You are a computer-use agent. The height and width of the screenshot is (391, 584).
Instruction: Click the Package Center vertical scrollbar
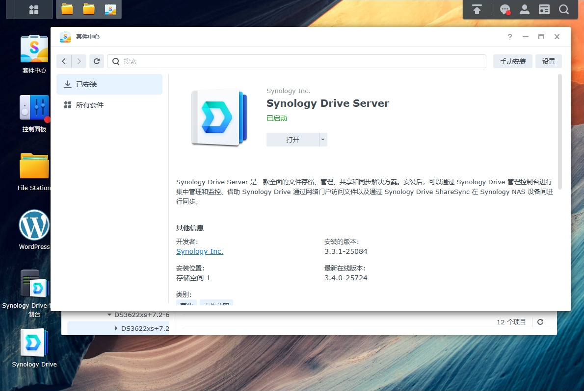tap(560, 132)
